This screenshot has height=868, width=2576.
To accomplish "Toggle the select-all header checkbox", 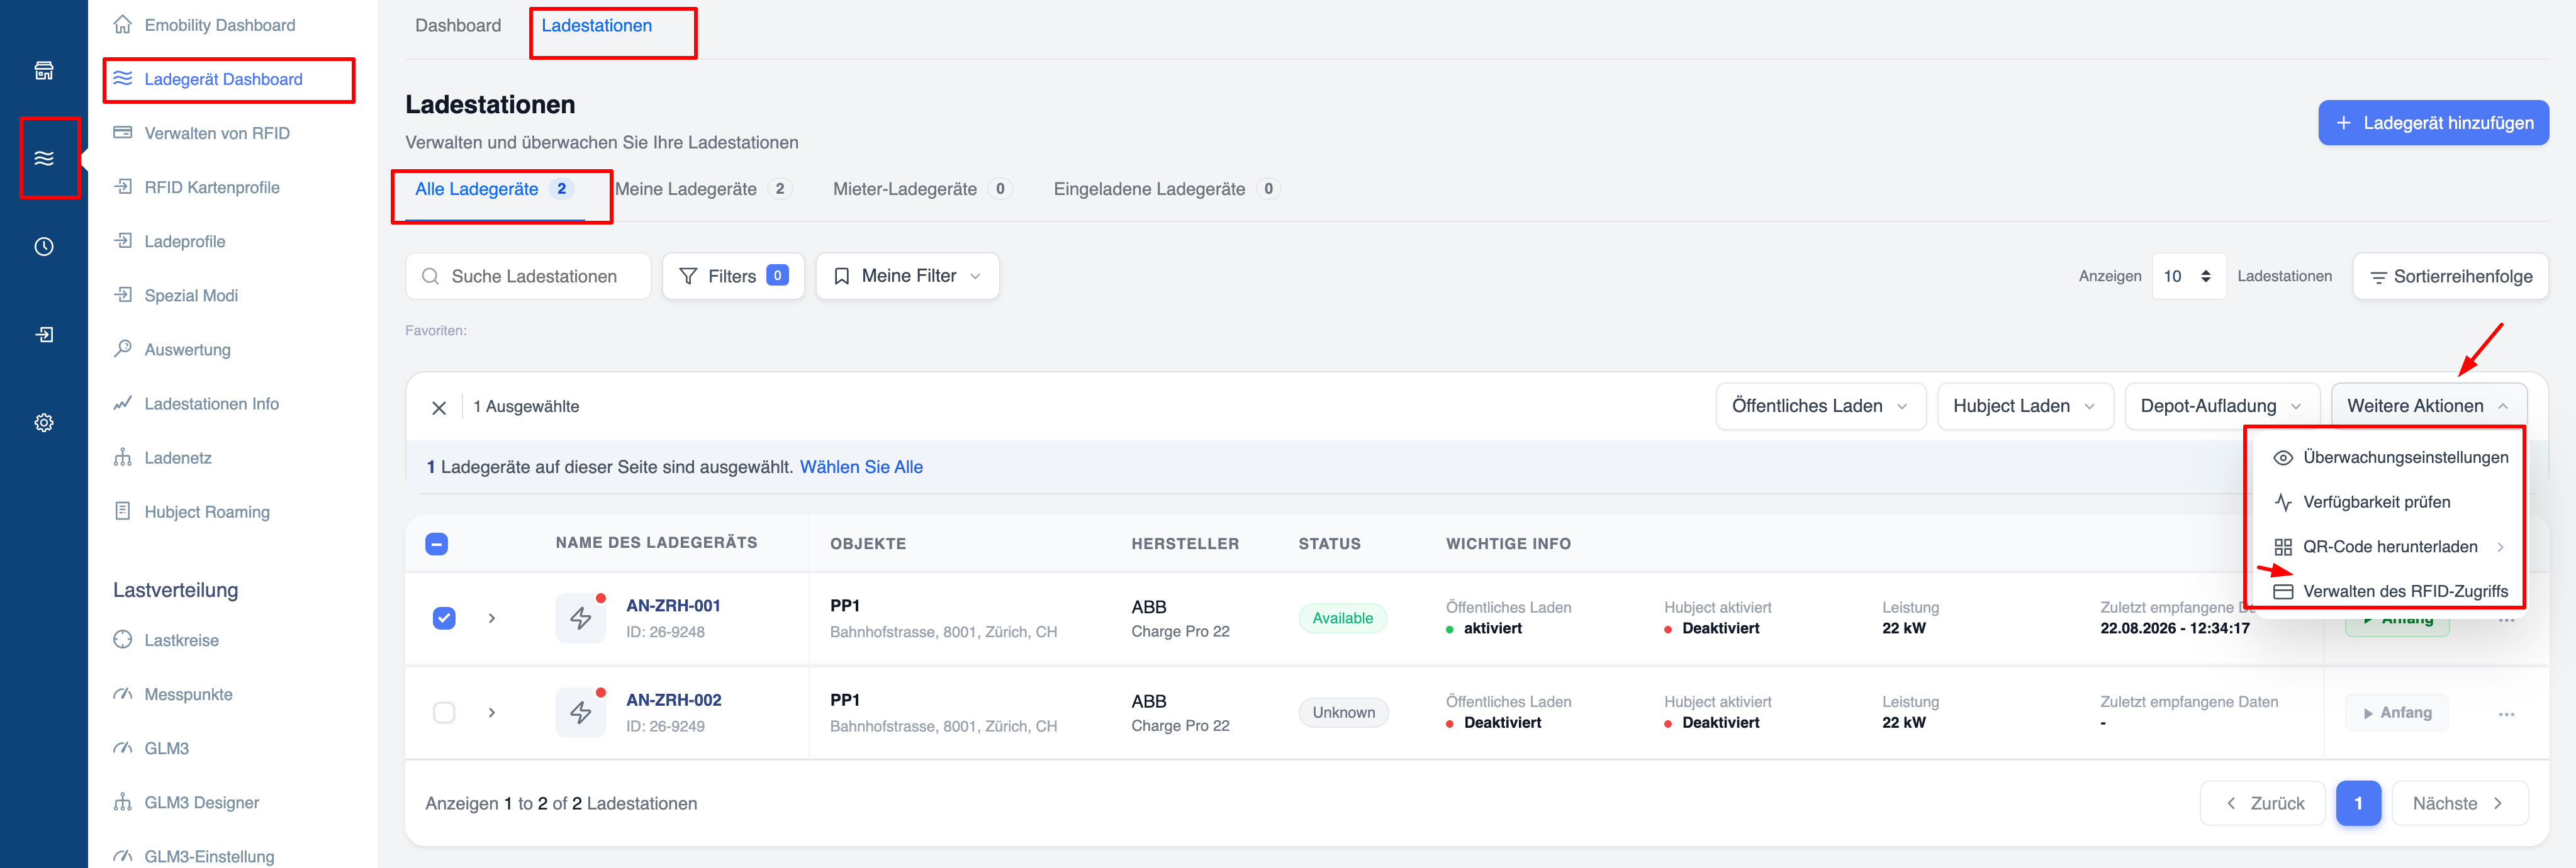I will [437, 544].
